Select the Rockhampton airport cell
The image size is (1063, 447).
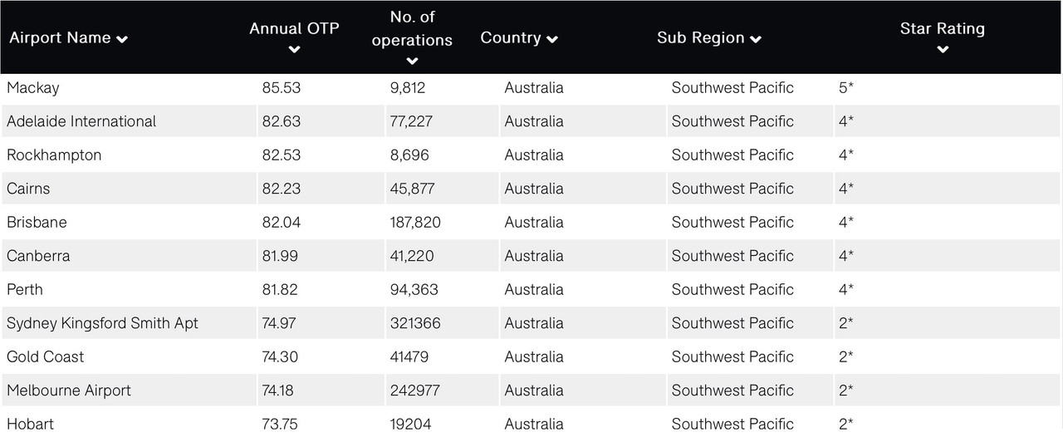(54, 155)
